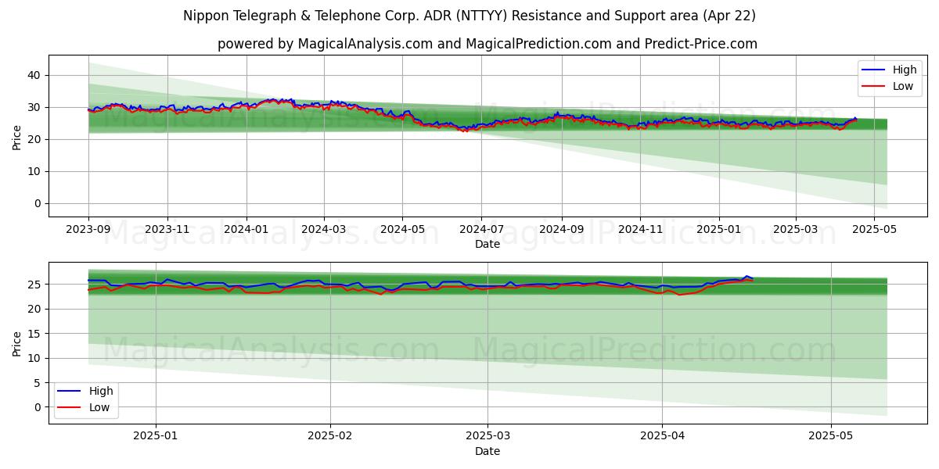This screenshot has height=469, width=939.
Task: Click the blue High line sample in bottom legend
Action: tap(70, 392)
